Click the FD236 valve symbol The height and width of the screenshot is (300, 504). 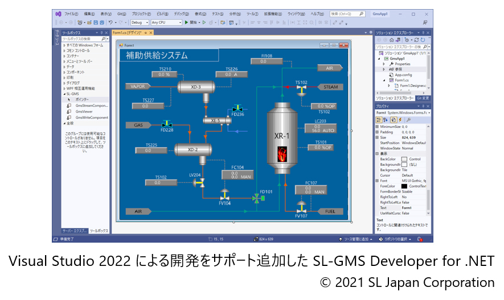(x=237, y=109)
